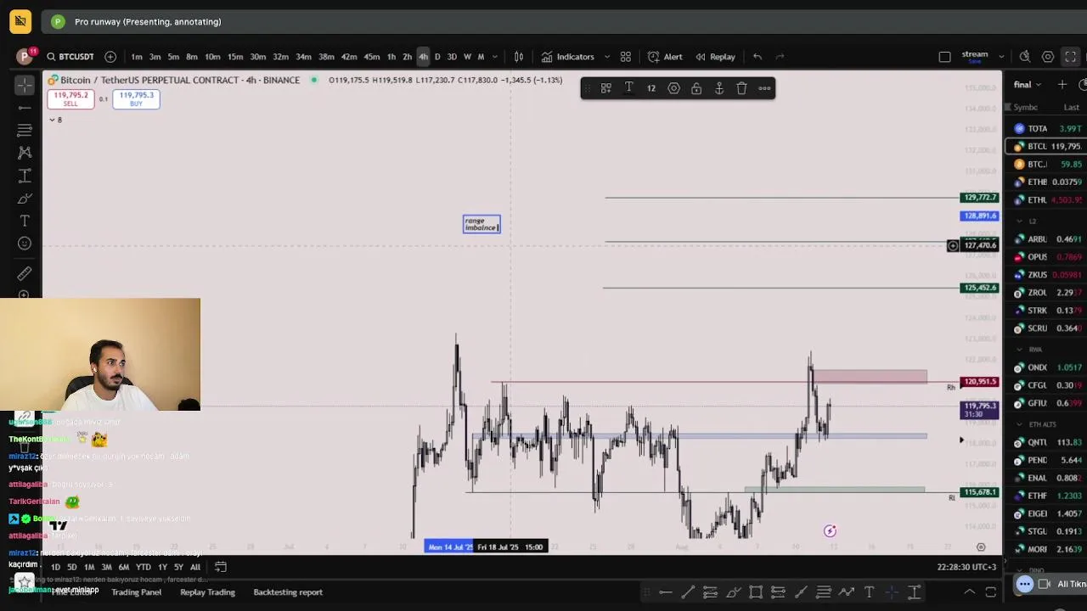Image resolution: width=1087 pixels, height=611 pixels.
Task: Open the BTCUSDT symbol search
Action: pyautogui.click(x=70, y=57)
